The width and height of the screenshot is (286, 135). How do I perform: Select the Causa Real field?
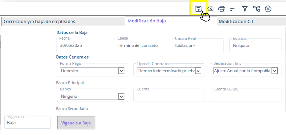[x=198, y=46]
